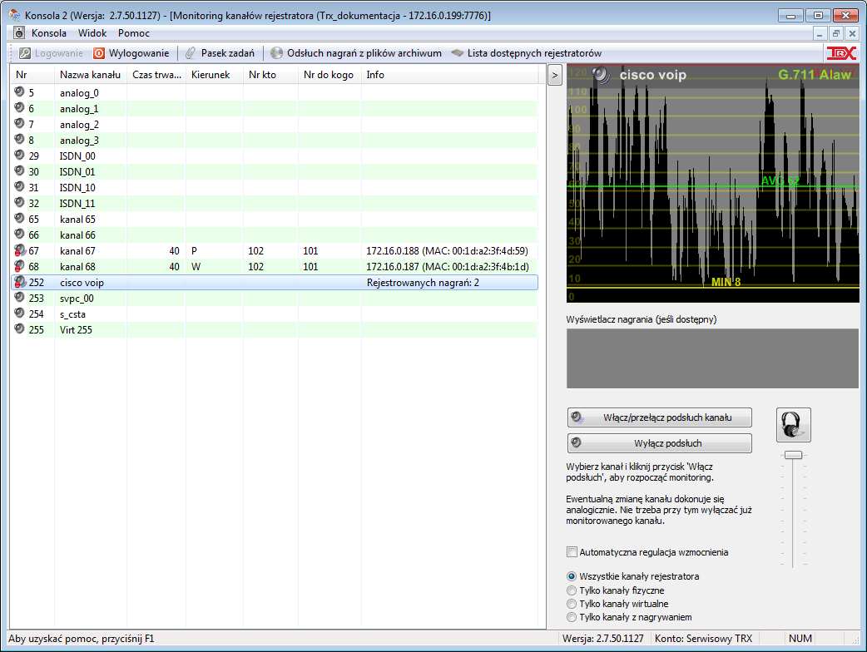Select row kanal 67 name

pos(77,251)
